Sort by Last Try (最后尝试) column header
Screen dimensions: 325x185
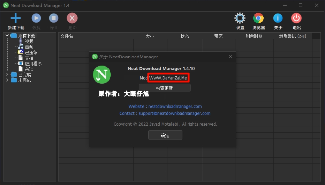coord(293,36)
